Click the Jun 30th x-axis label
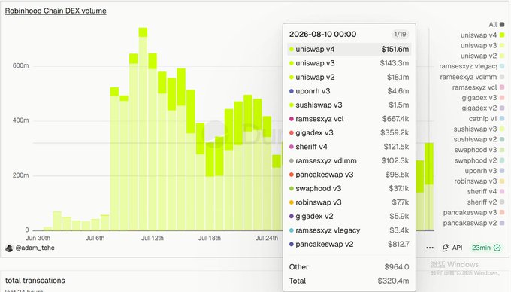Screen dimensions: 511x292 [x=38, y=238]
